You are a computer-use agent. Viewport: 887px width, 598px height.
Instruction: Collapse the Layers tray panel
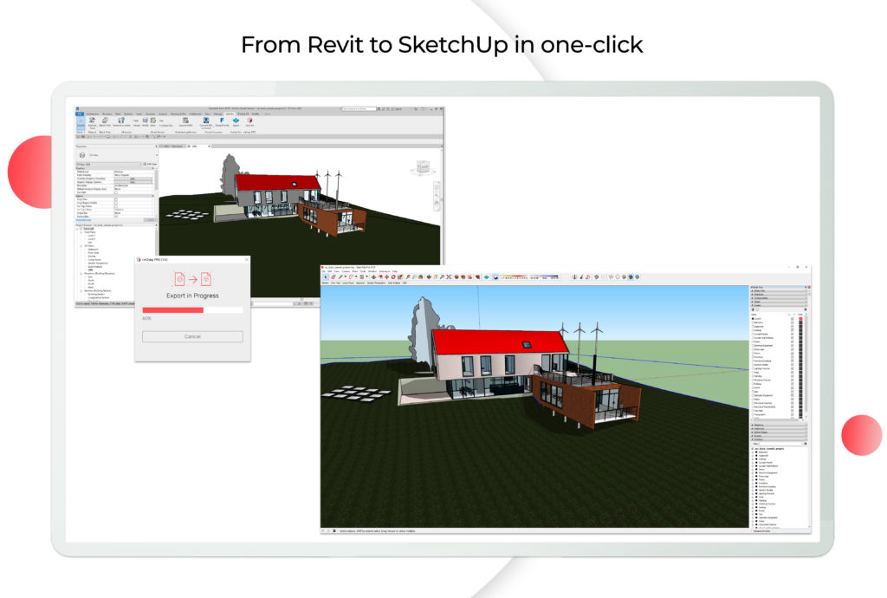click(x=779, y=306)
